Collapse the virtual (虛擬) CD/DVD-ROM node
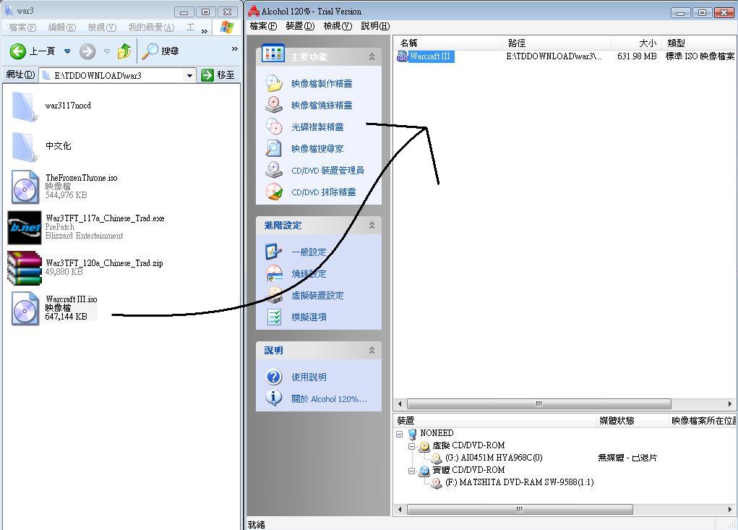Image resolution: width=738 pixels, height=530 pixels. 411,445
